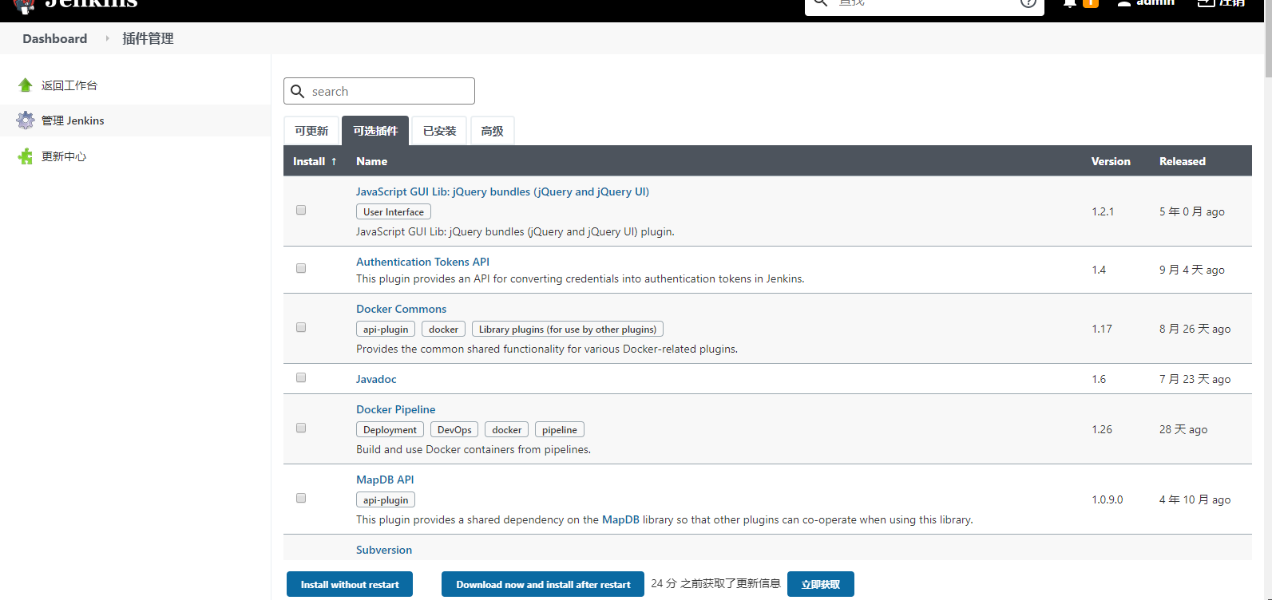Open the Docker Pipeline plugin link
This screenshot has height=600, width=1272.
pyautogui.click(x=396, y=409)
